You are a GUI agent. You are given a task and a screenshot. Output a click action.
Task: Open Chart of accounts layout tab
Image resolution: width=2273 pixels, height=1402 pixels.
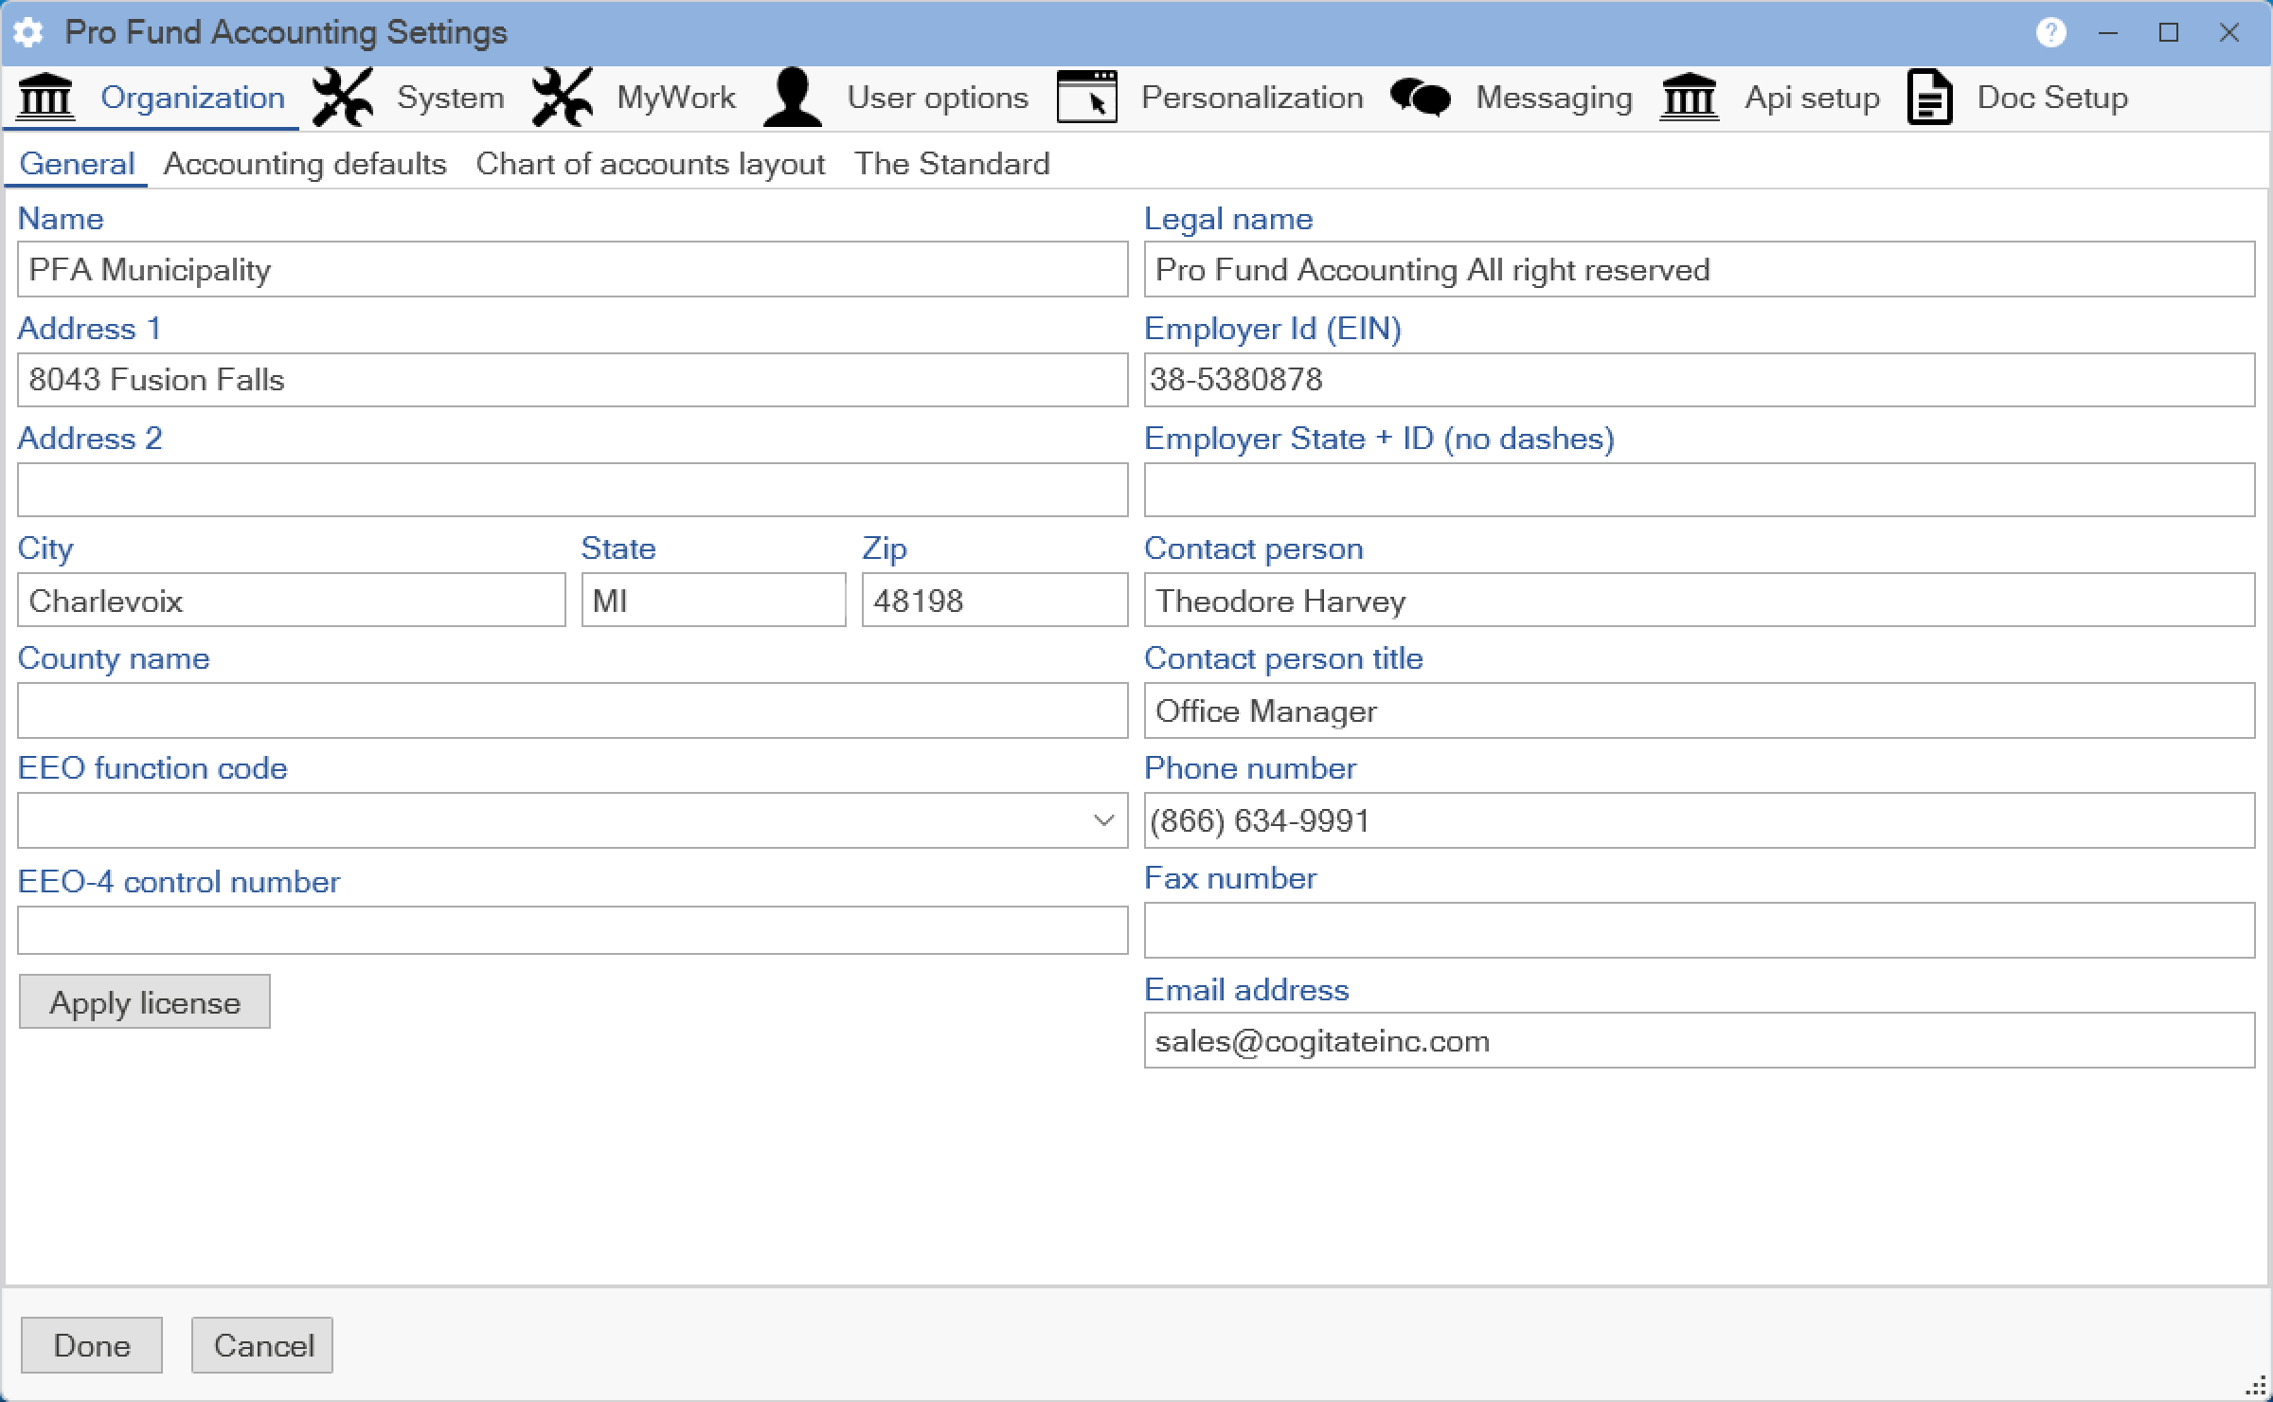(650, 164)
